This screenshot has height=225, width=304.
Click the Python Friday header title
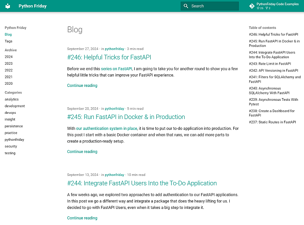point(33,6)
